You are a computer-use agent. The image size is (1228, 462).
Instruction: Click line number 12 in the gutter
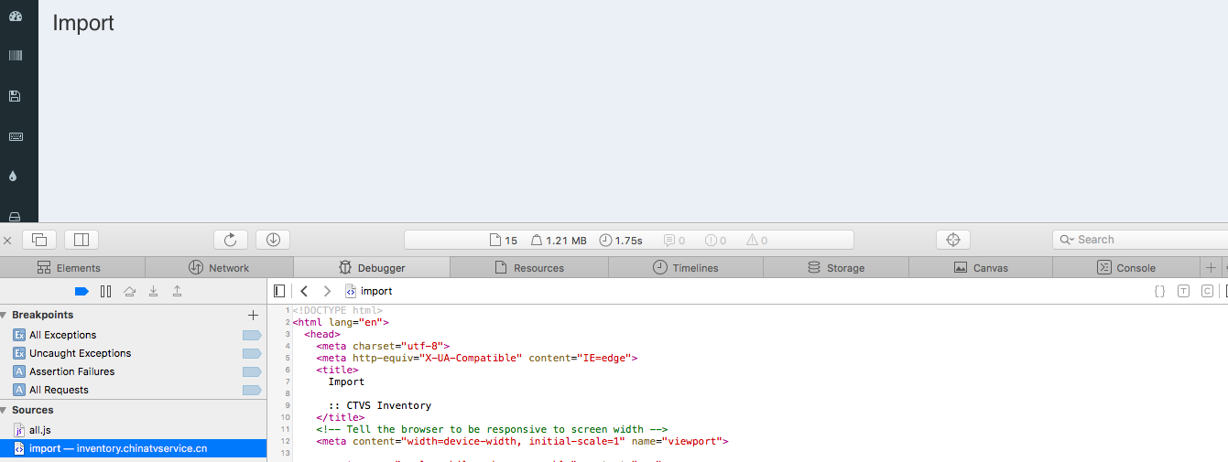[286, 441]
